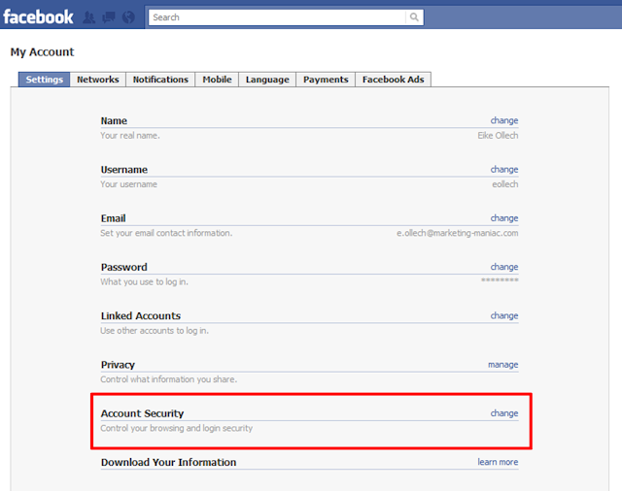622x491 pixels.
Task: Focus the Search input field
Action: tap(277, 17)
